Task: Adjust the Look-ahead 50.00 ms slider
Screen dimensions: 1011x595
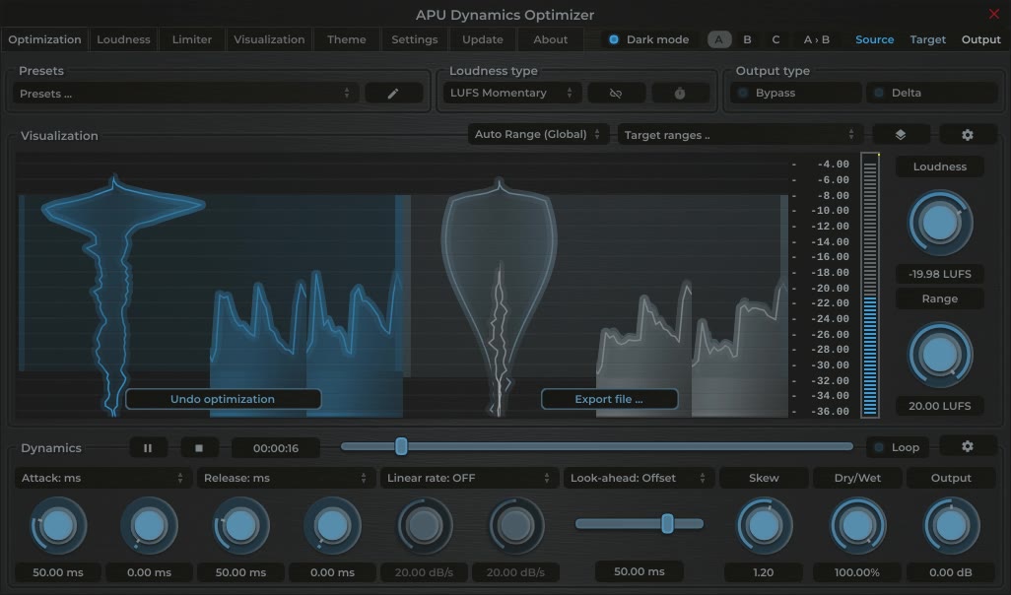Action: (x=668, y=524)
